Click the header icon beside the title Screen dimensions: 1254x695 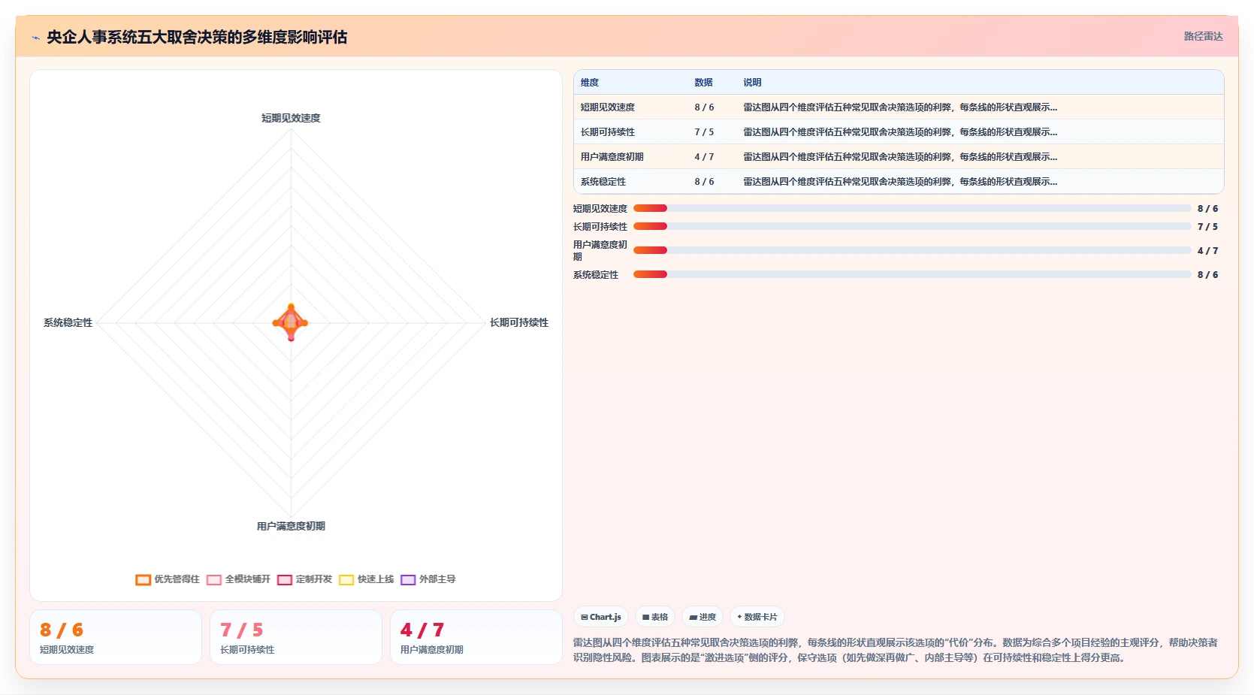[x=35, y=38]
